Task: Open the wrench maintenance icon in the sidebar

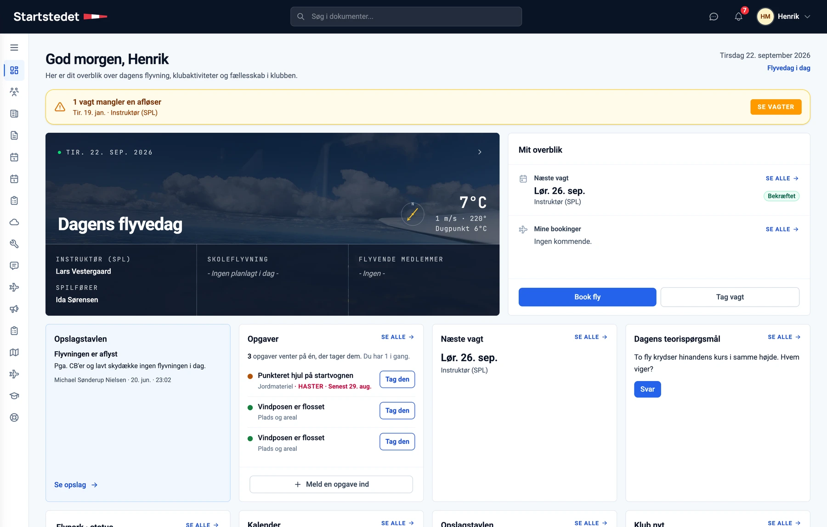Action: click(14, 244)
